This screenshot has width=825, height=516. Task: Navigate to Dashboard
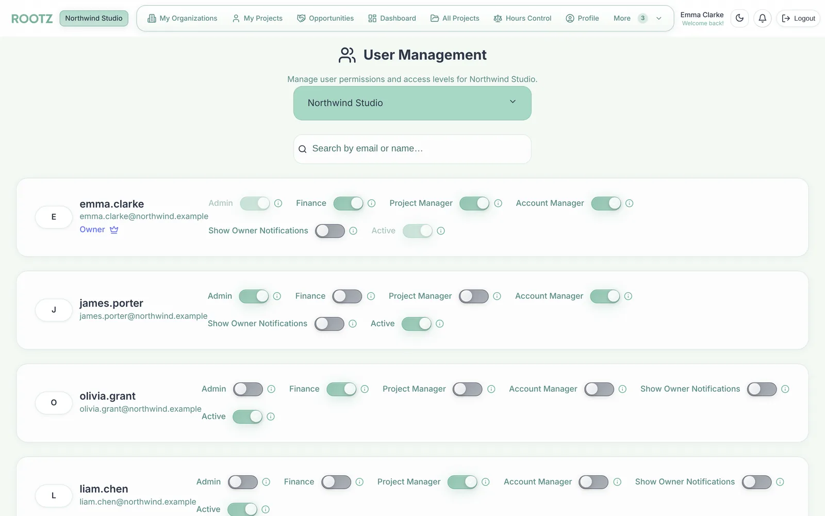[392, 18]
